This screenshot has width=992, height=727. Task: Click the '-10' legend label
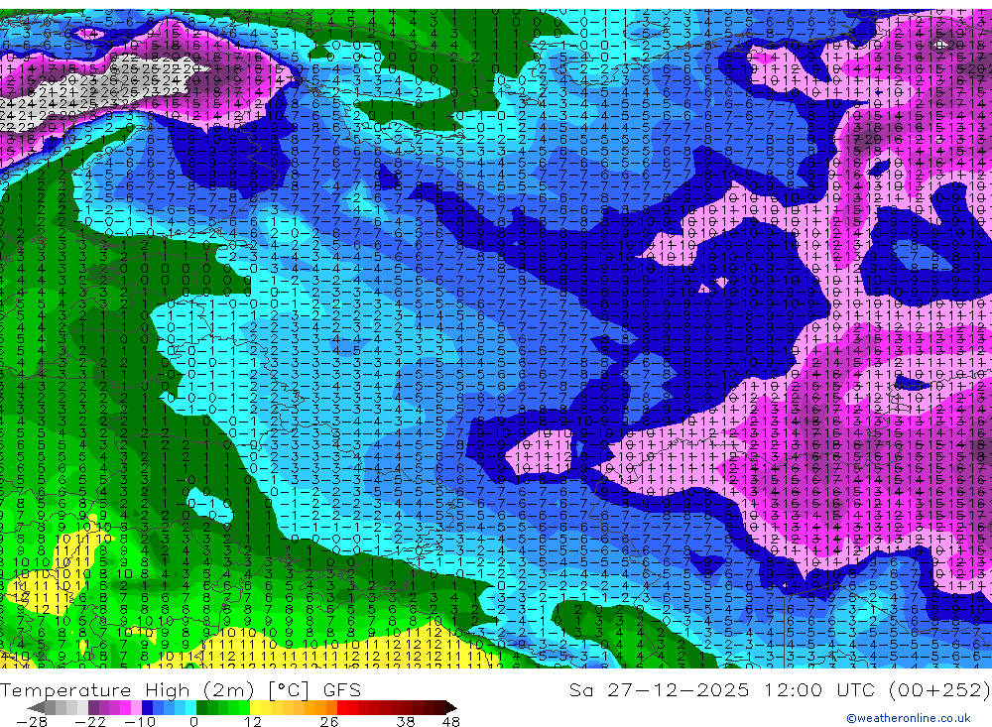tap(140, 721)
